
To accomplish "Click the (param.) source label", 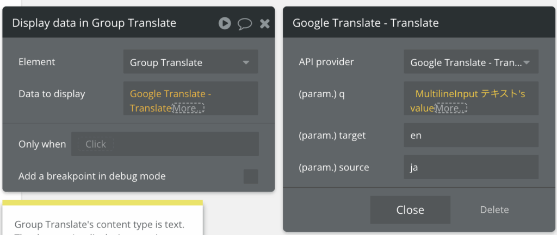I will tap(334, 167).
